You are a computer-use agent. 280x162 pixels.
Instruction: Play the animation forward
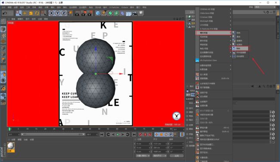click(x=118, y=134)
